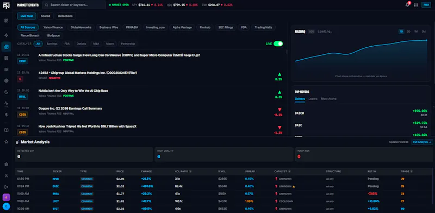
Task: Filter sources by Trading Halts
Action: [264, 28]
